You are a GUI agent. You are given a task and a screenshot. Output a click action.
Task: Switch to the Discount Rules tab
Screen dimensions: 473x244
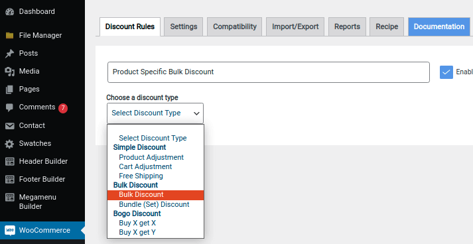click(x=130, y=27)
